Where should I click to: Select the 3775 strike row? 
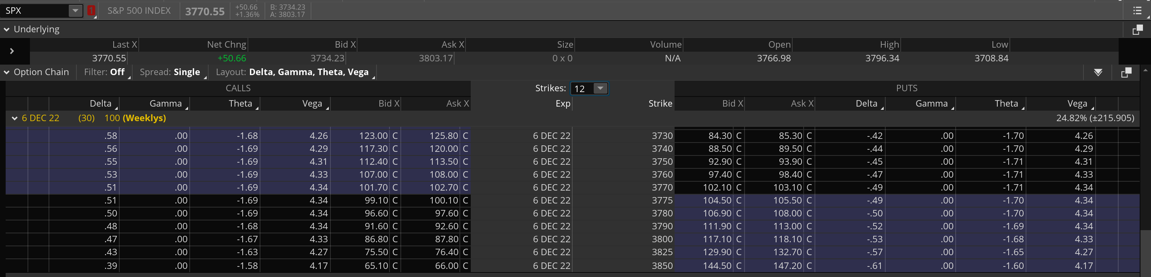(662, 200)
